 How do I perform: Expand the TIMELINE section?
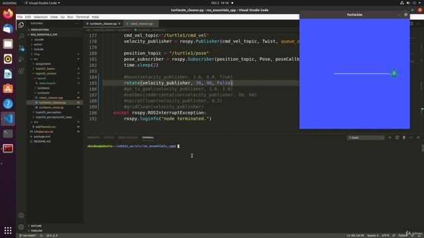click(x=36, y=231)
